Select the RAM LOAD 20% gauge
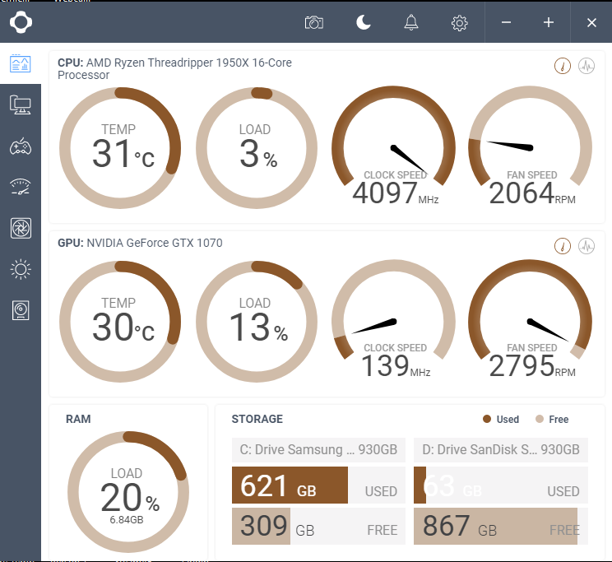The height and width of the screenshot is (562, 612). pyautogui.click(x=128, y=492)
